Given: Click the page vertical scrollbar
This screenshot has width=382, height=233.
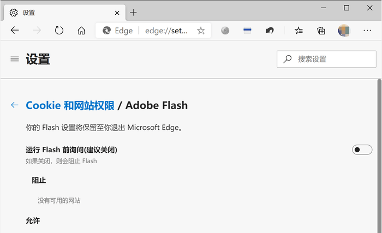Looking at the screenshot, I should click(379, 156).
